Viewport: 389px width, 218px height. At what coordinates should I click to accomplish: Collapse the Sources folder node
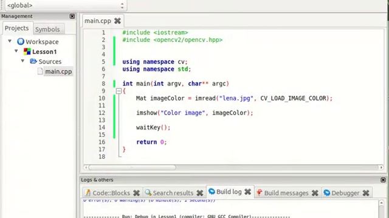coord(22,61)
